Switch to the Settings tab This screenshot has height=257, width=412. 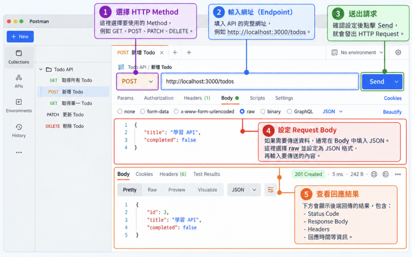click(284, 98)
